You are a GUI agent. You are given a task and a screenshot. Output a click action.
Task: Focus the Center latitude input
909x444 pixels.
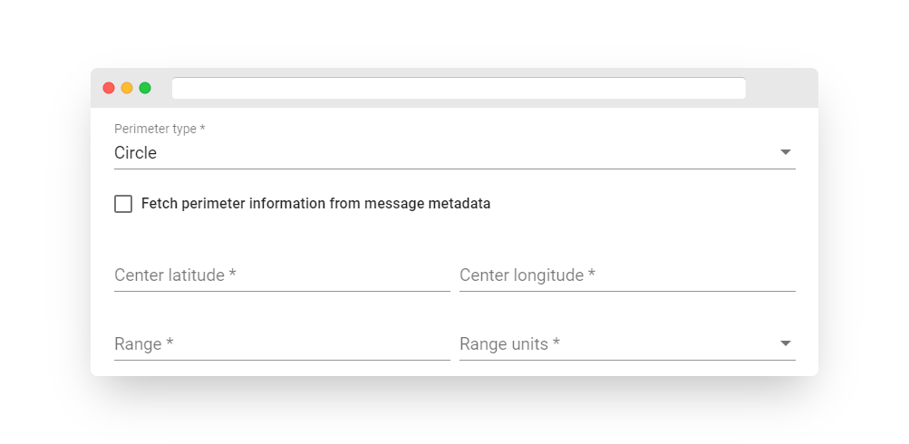point(282,275)
